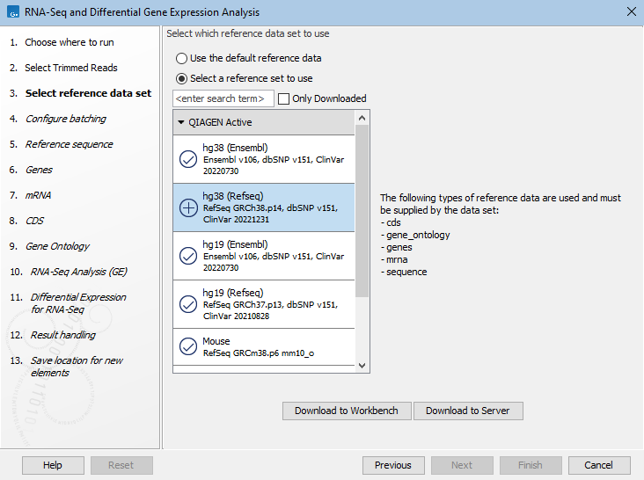Close the RNA-Seq analysis dialog window
Screen dimensions: 644x480
tap(630, 11)
